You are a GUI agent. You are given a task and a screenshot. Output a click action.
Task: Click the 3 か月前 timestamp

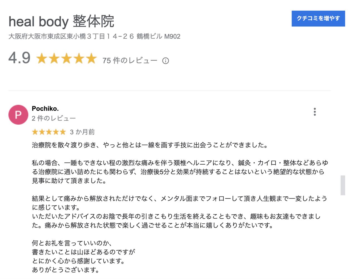tap(82, 132)
